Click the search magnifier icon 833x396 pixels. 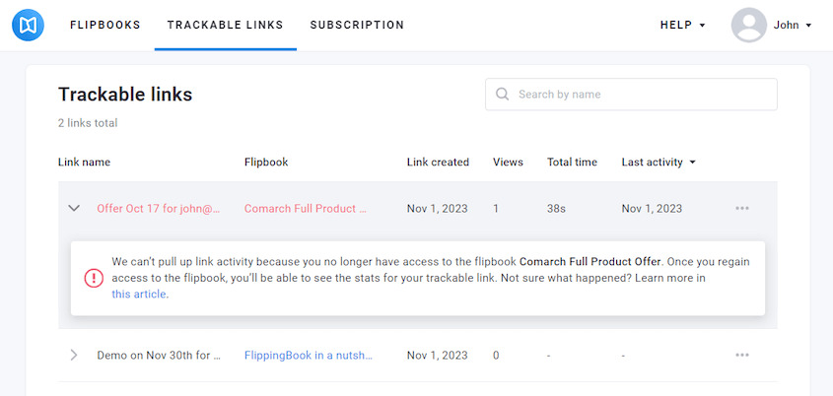pyautogui.click(x=502, y=94)
